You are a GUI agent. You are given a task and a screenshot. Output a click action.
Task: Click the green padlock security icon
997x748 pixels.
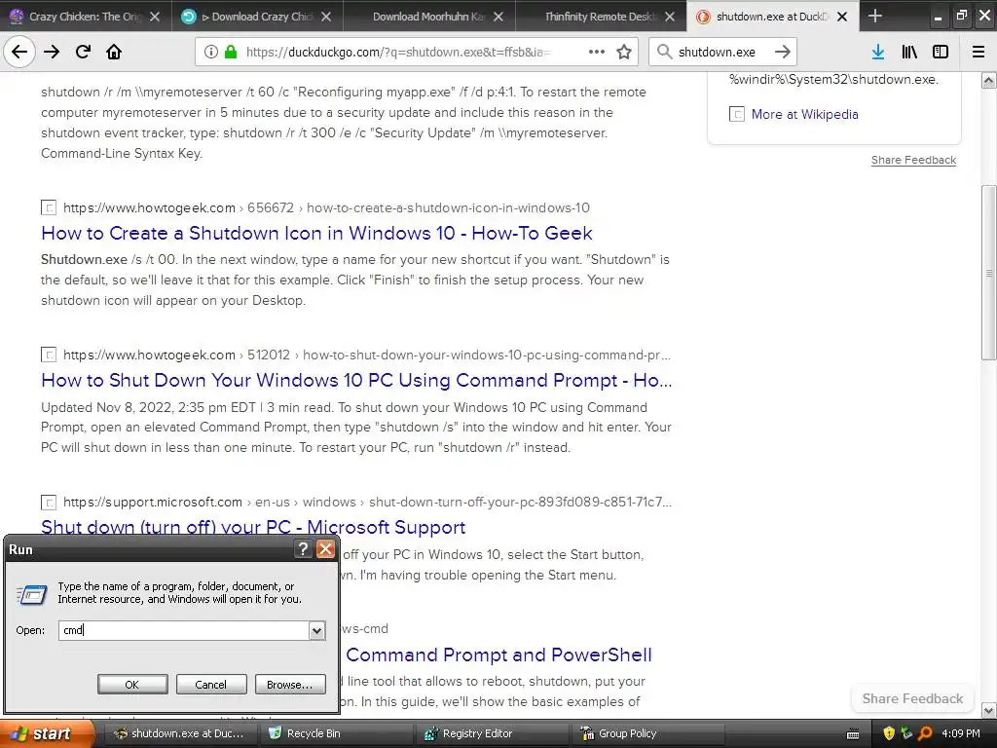coord(231,52)
